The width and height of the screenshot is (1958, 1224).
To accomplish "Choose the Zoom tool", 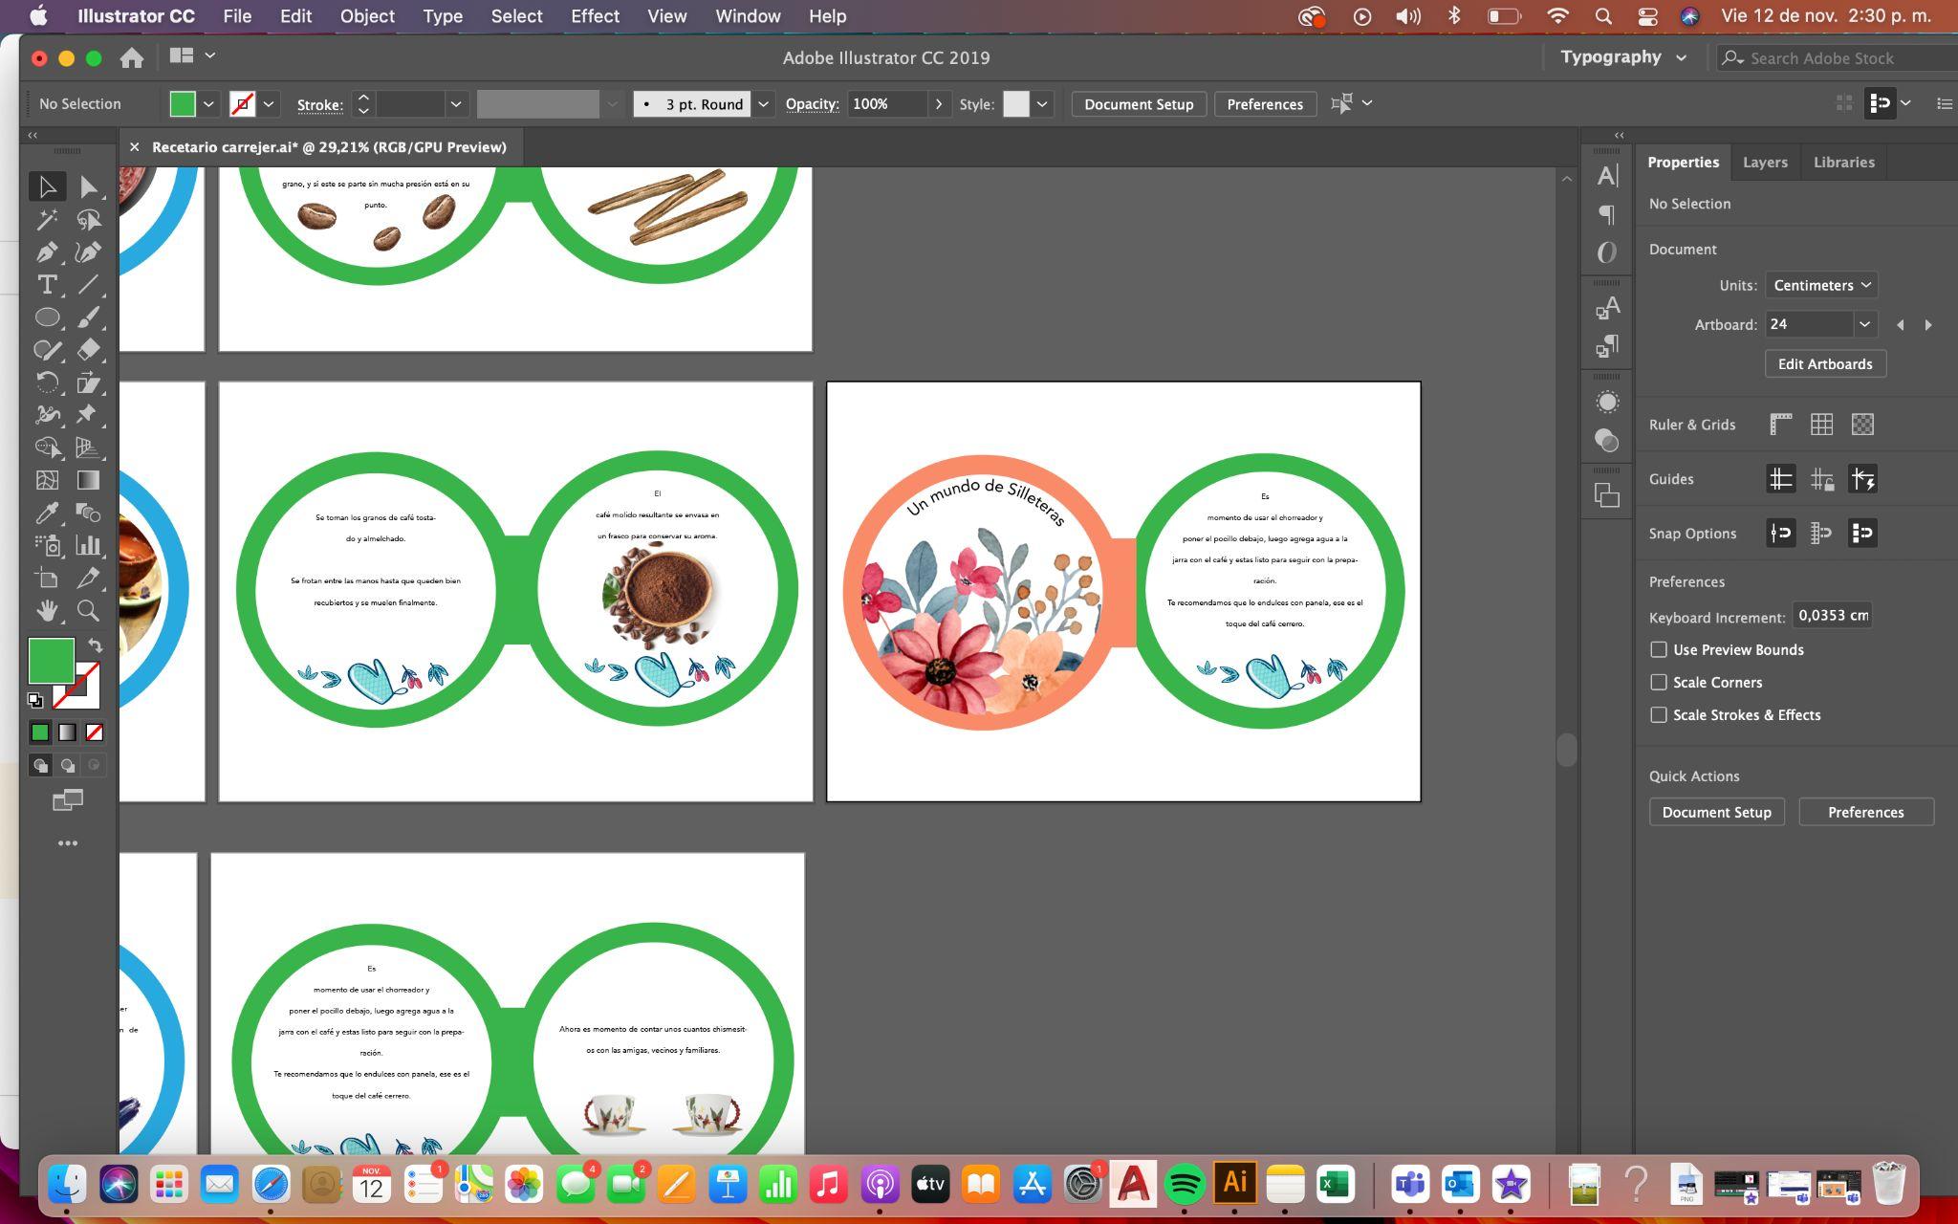I will coord(88,610).
